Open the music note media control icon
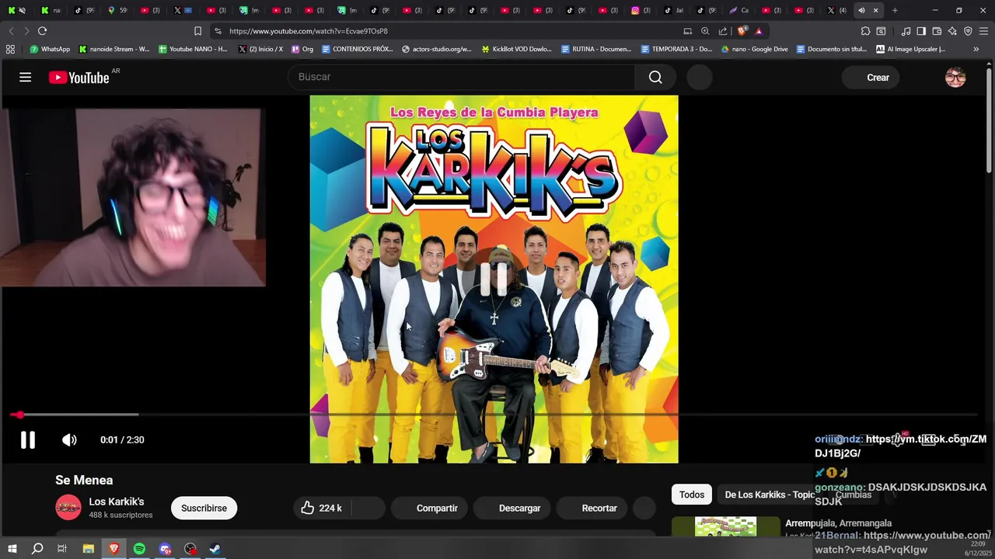The image size is (995, 559). (906, 31)
